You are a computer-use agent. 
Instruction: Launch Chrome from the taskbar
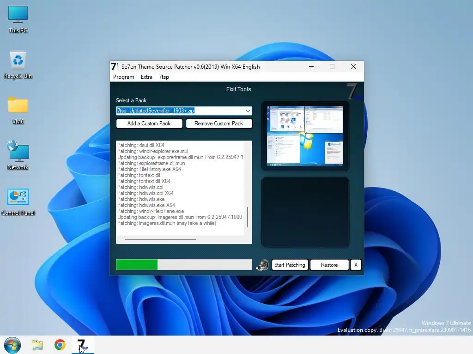tap(60, 345)
